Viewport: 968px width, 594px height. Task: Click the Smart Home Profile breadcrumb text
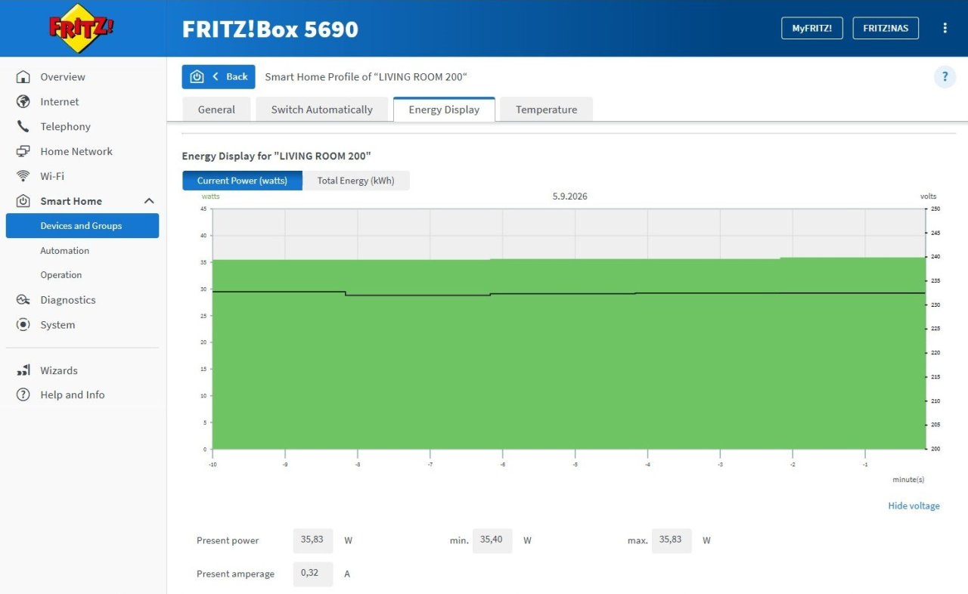coord(366,77)
